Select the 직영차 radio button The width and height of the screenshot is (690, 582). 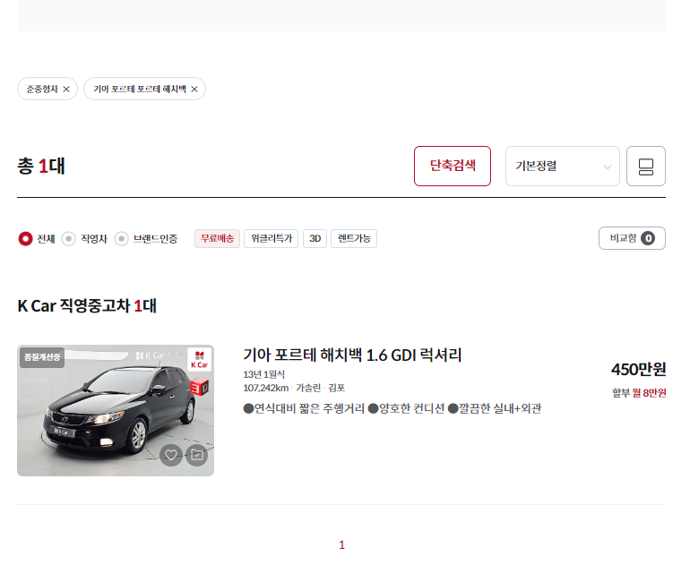(69, 239)
